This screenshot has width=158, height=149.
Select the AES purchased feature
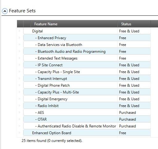87,112
